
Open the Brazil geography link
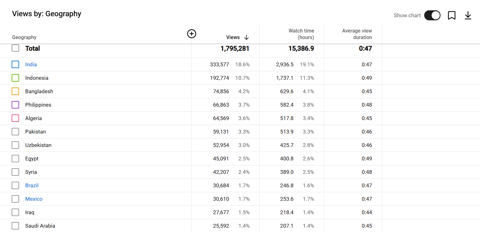tap(32, 185)
